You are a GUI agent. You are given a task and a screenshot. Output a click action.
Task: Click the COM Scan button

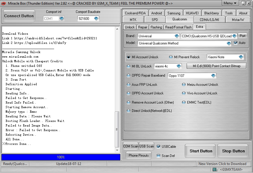pyautogui.click(x=131, y=146)
